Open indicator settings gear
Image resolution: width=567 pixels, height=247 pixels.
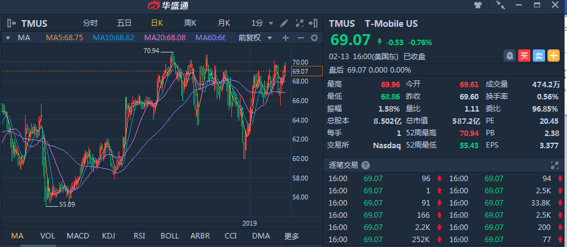(314, 38)
